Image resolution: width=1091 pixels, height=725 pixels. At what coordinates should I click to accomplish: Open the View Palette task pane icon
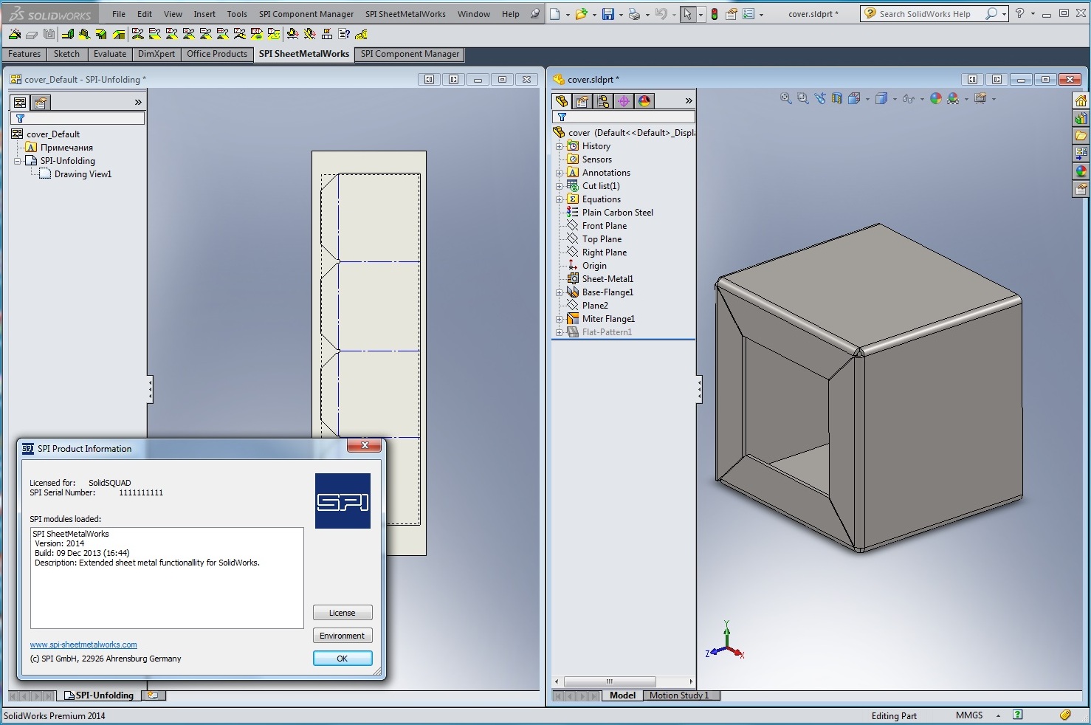click(1081, 154)
